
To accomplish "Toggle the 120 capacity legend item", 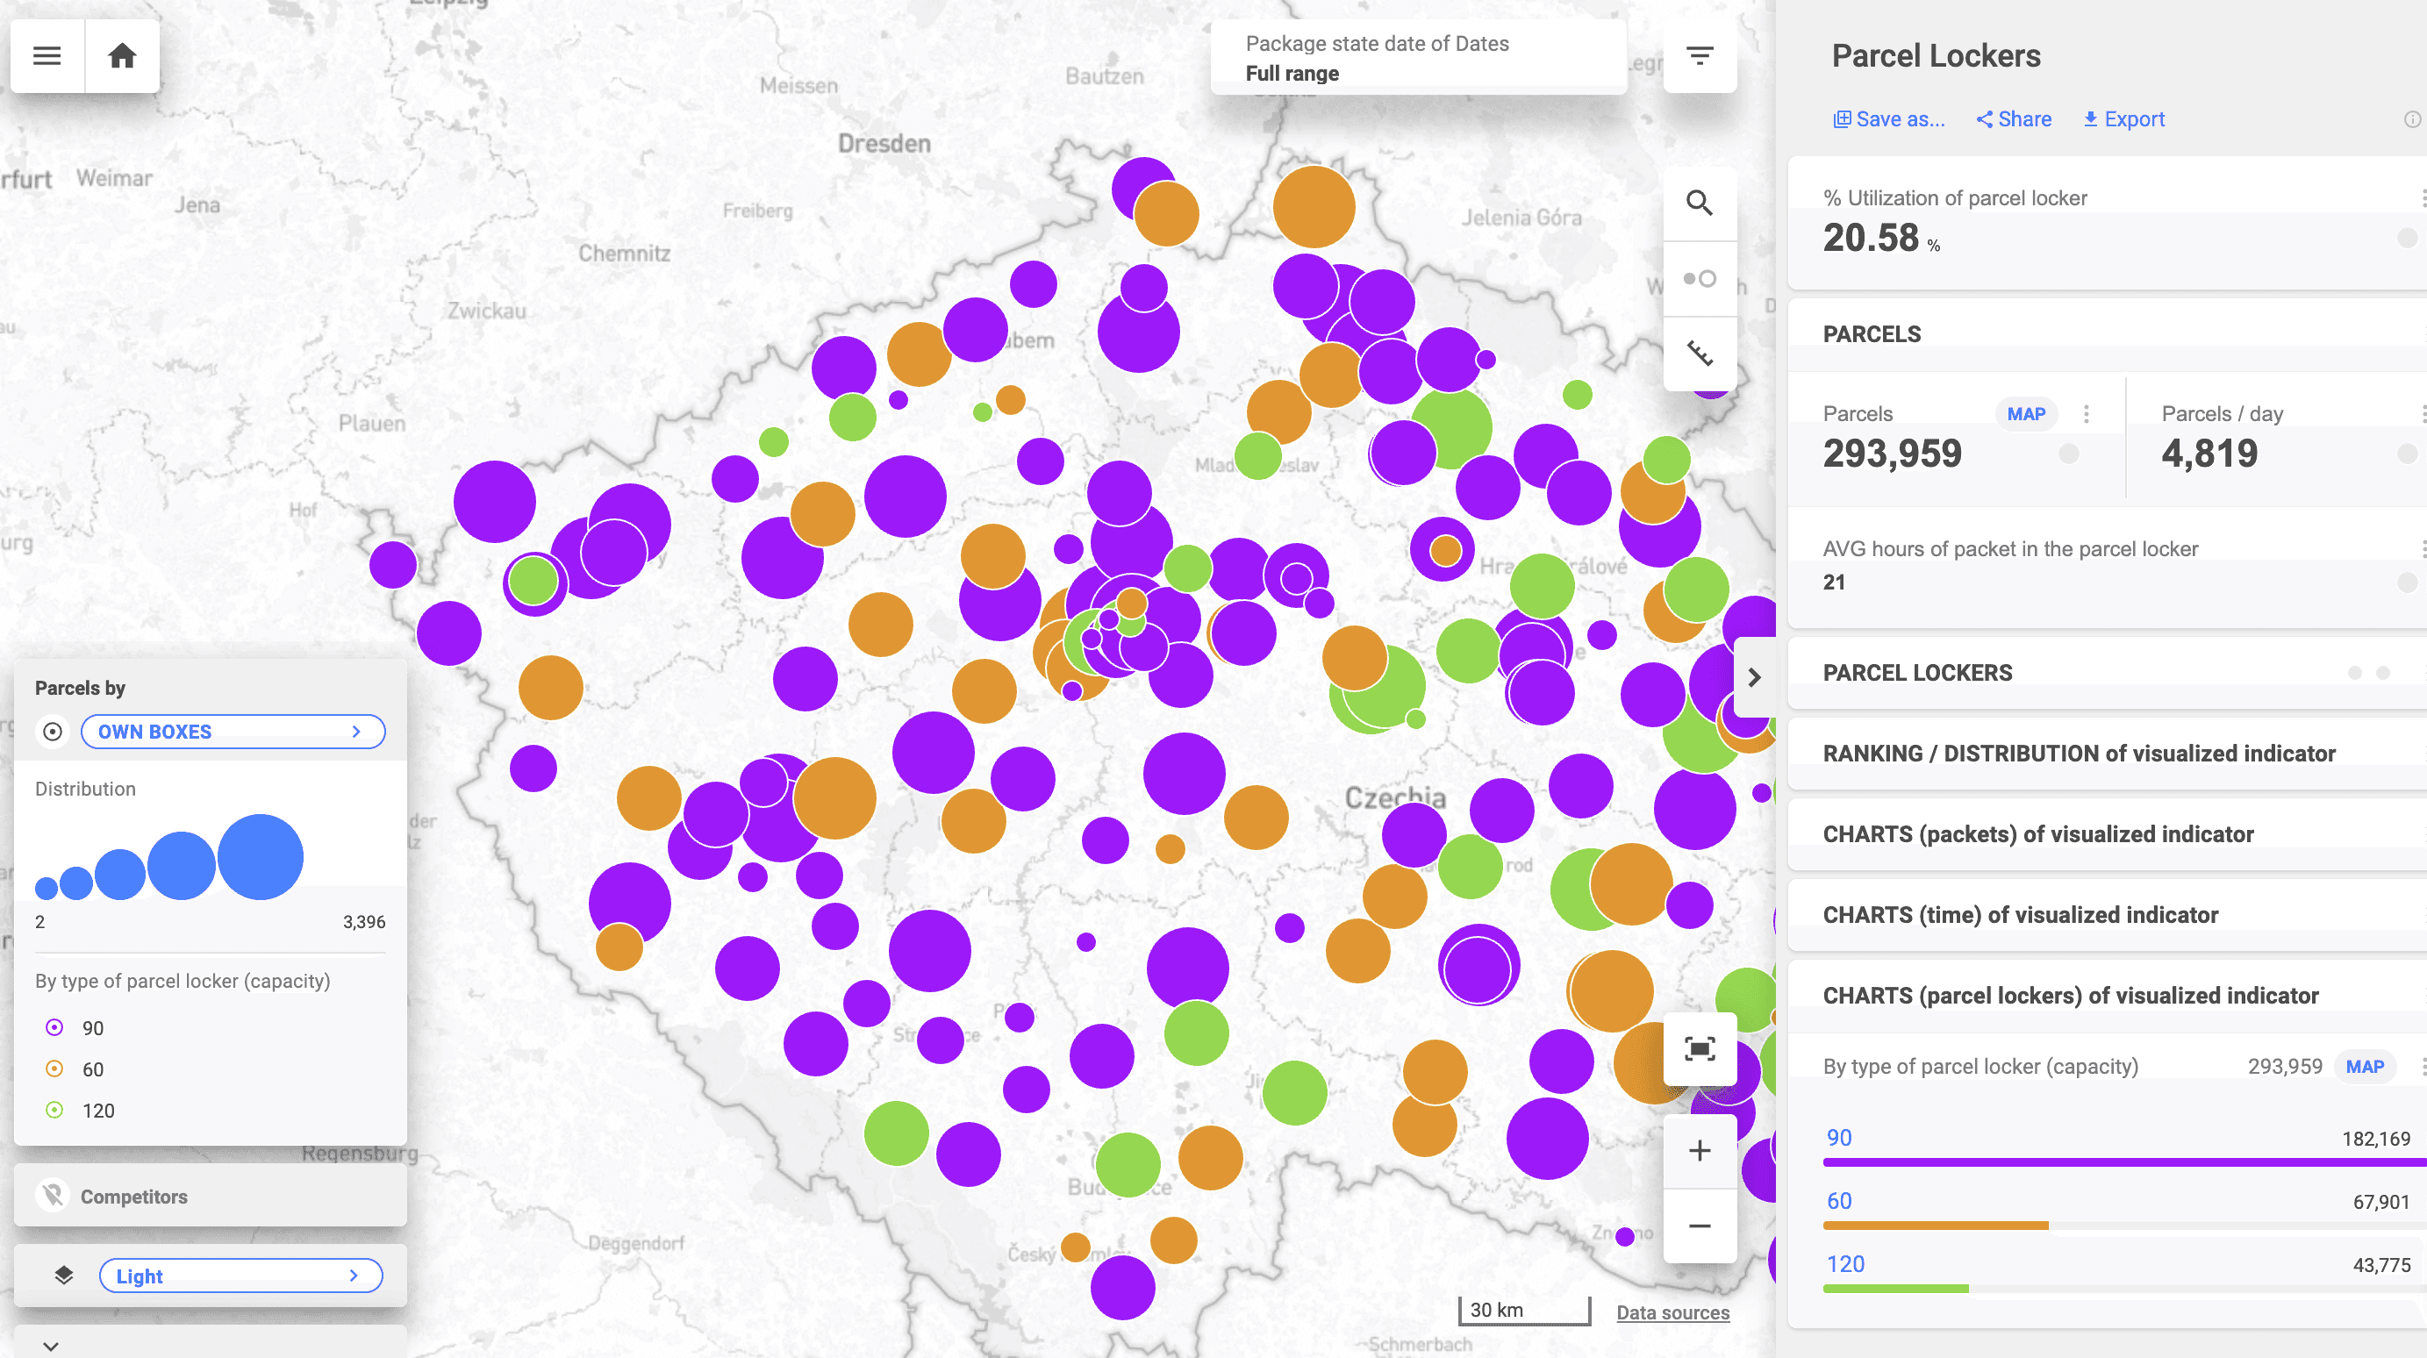I will pos(54,1111).
